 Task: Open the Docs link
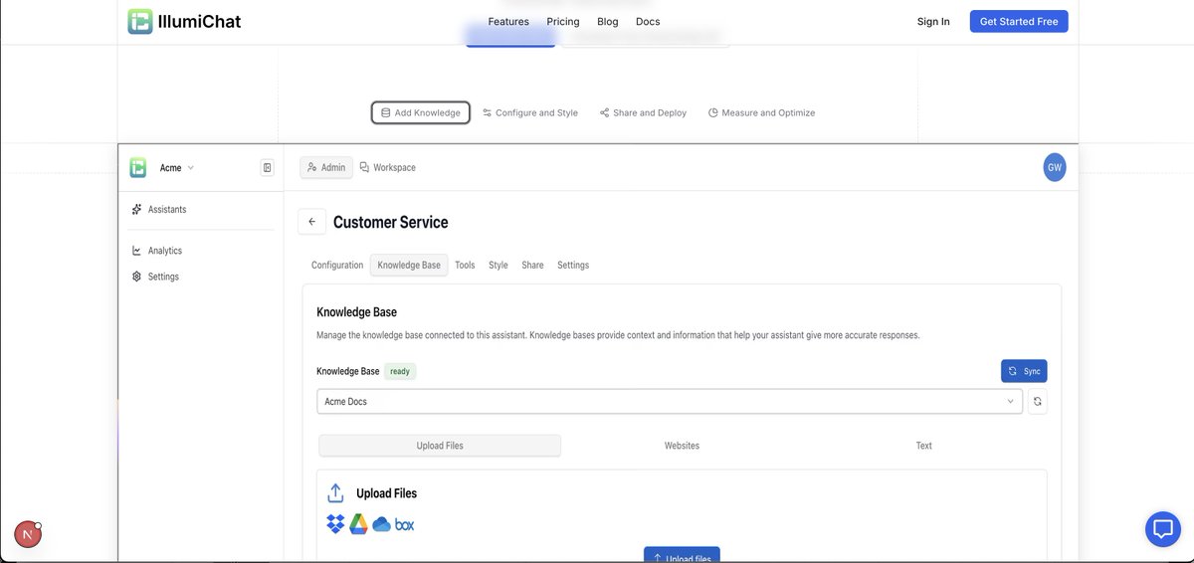(x=648, y=21)
